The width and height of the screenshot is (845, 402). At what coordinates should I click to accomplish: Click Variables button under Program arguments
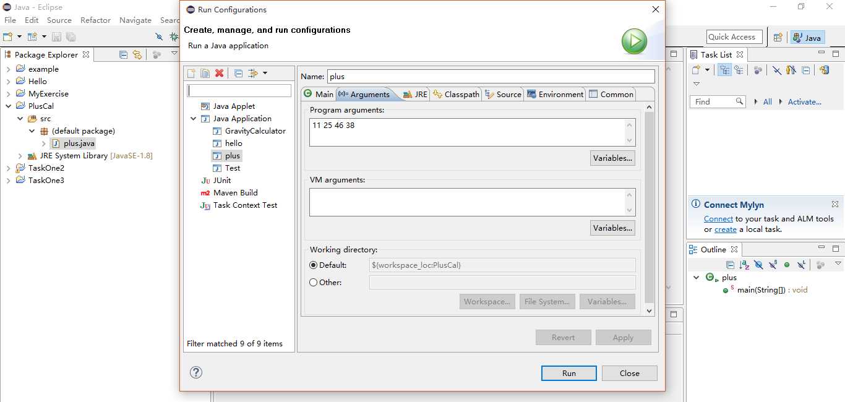[612, 158]
